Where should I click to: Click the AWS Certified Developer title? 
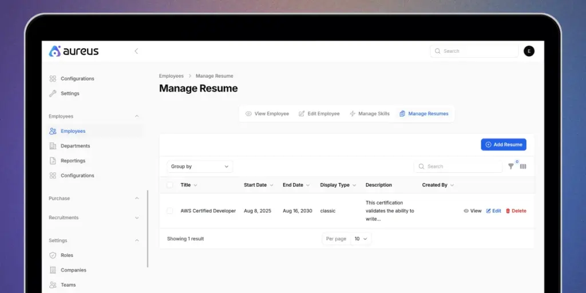(x=208, y=211)
